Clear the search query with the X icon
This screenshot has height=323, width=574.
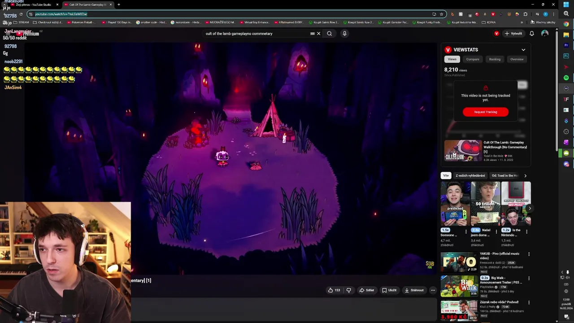pyautogui.click(x=319, y=34)
